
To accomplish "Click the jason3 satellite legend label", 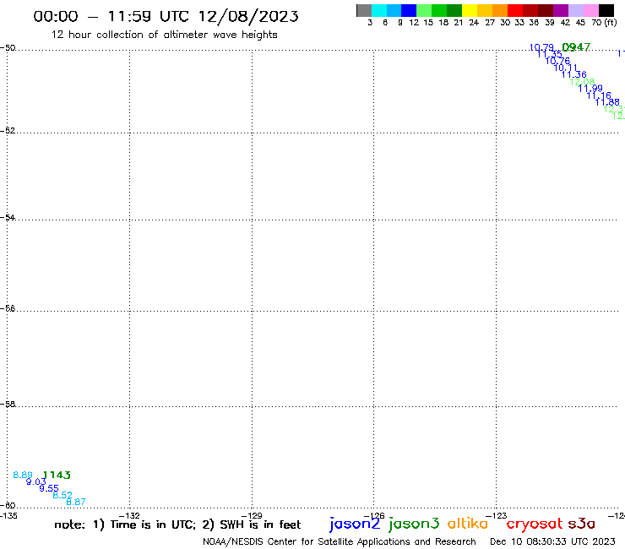I will click(x=414, y=524).
